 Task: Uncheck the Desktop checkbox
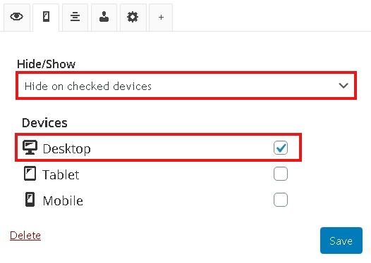point(281,148)
